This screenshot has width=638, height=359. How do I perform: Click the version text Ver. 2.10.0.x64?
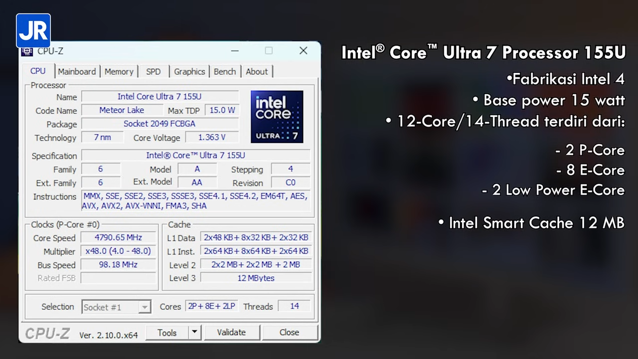[x=109, y=336]
